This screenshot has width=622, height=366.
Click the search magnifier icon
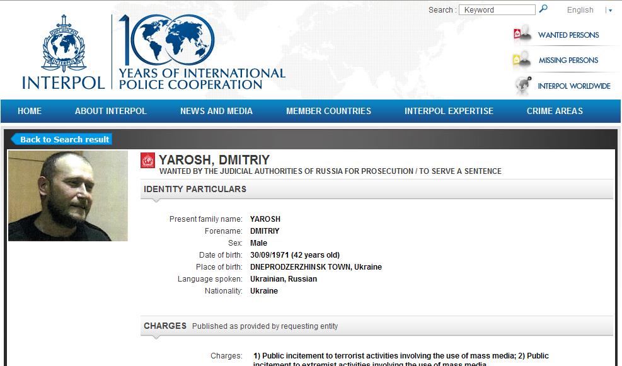coord(543,9)
